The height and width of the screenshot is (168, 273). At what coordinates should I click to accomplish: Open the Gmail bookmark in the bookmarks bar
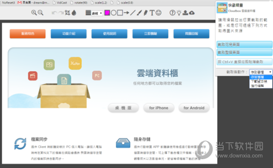(33, 3)
